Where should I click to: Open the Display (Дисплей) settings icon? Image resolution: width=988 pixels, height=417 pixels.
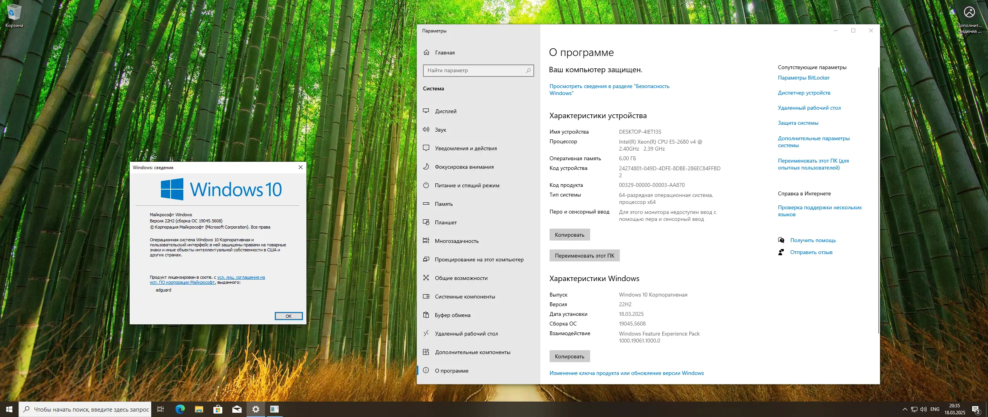coord(426,111)
